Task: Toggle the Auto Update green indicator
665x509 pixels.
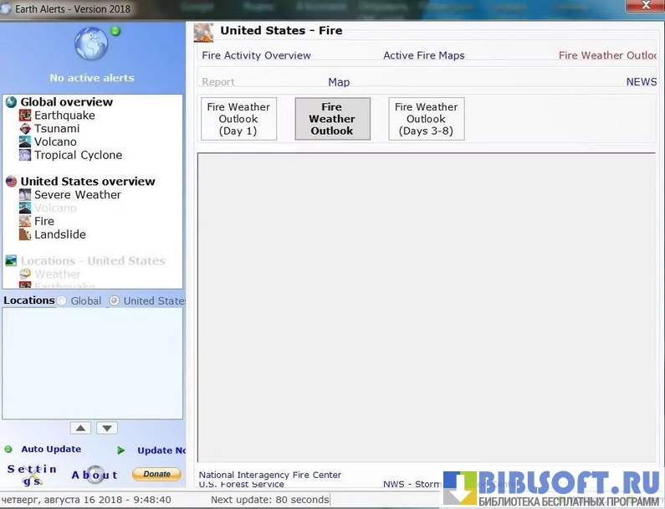Action: pos(8,450)
